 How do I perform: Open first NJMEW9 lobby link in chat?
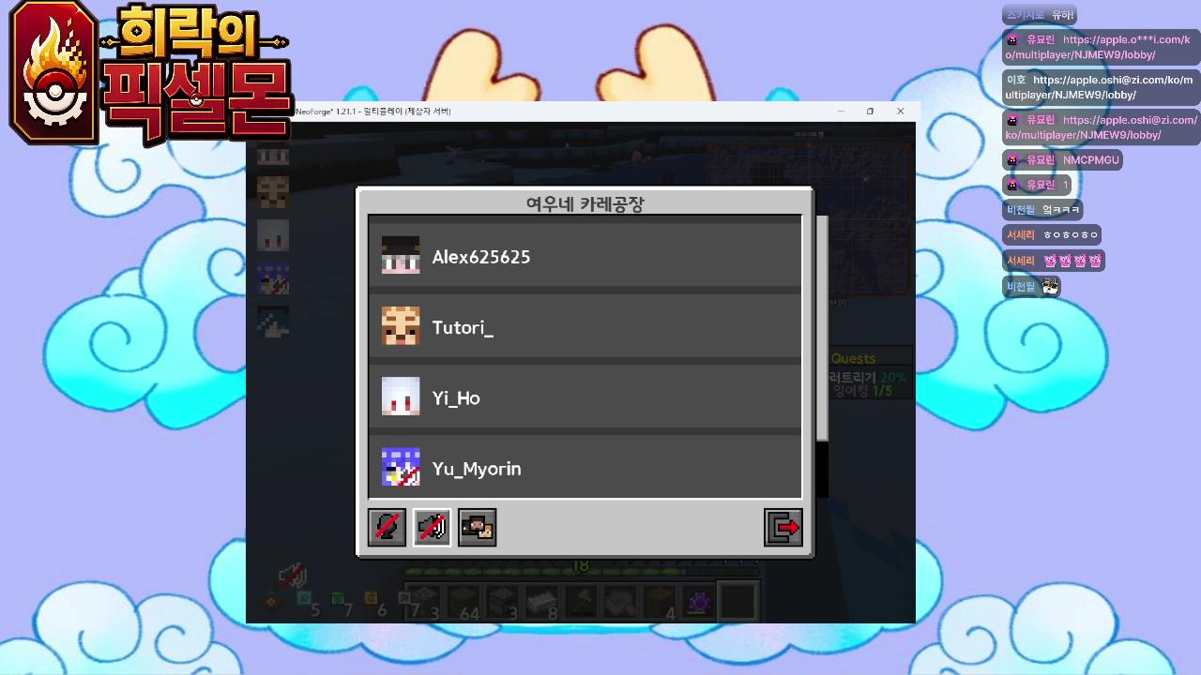[x=1098, y=48]
